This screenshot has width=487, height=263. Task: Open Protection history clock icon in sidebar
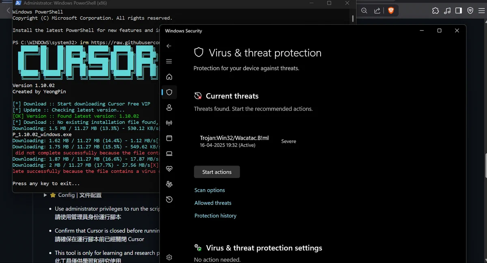click(x=169, y=199)
